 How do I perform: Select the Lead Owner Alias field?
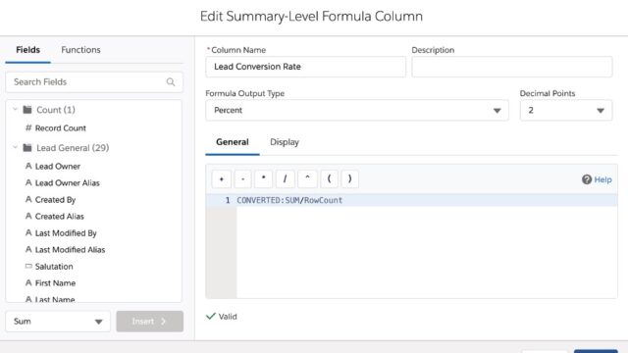pos(68,183)
